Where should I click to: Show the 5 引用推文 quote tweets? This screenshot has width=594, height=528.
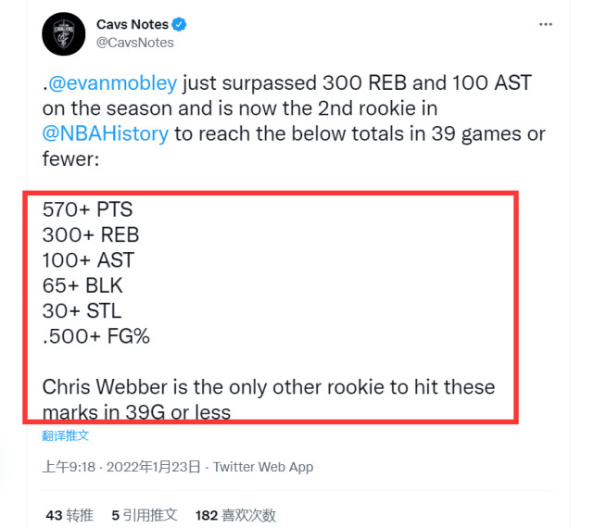144,514
